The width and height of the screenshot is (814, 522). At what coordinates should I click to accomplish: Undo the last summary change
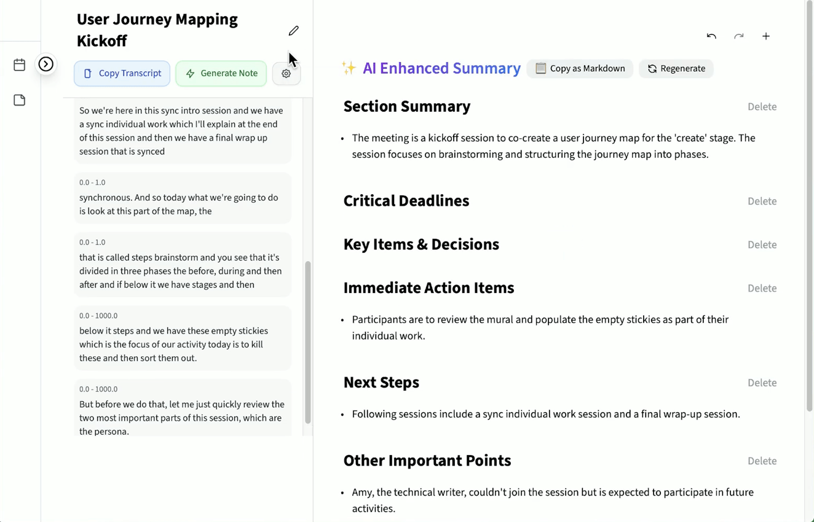point(711,36)
